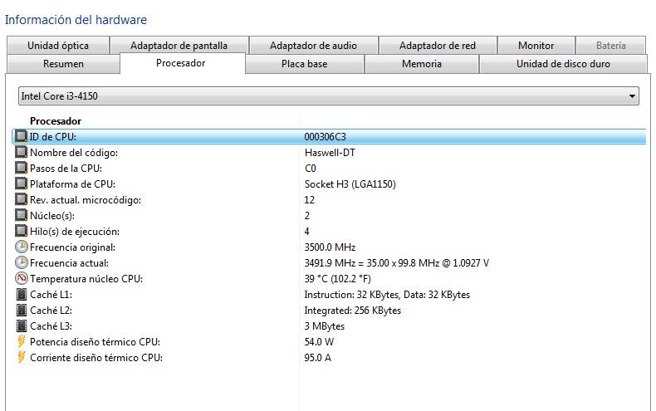Click the chip icon next to Nombre del código
Viewport: 656px width, 411px height.
[x=21, y=152]
